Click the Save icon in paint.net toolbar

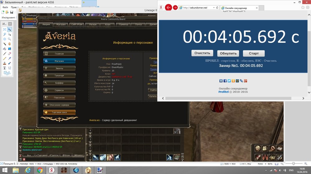(x=12, y=12)
